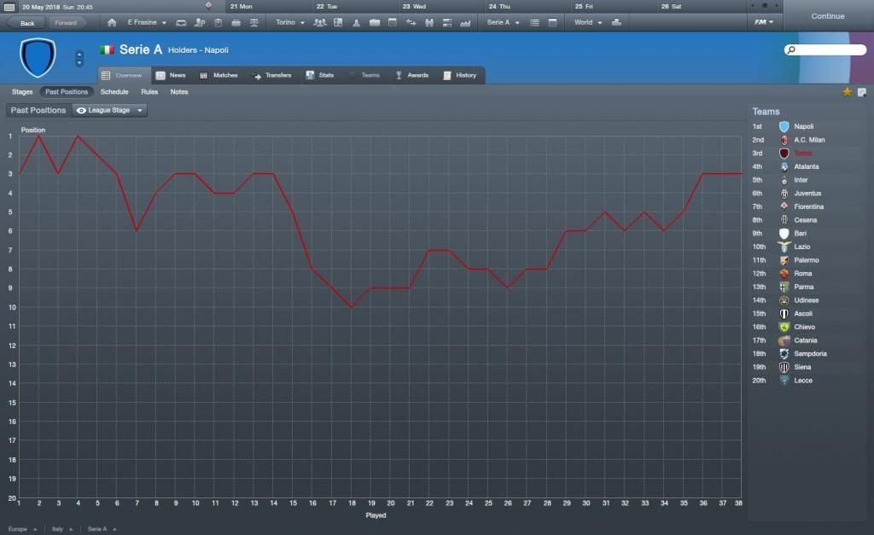This screenshot has height=535, width=874.
Task: Expand the Italy breadcrumb at bottom
Action: [61, 529]
